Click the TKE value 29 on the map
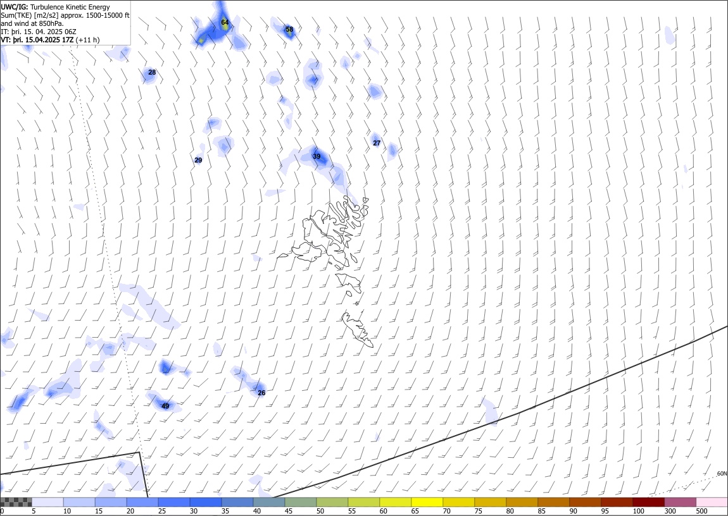Viewport: 728px width, 516px height. [198, 161]
